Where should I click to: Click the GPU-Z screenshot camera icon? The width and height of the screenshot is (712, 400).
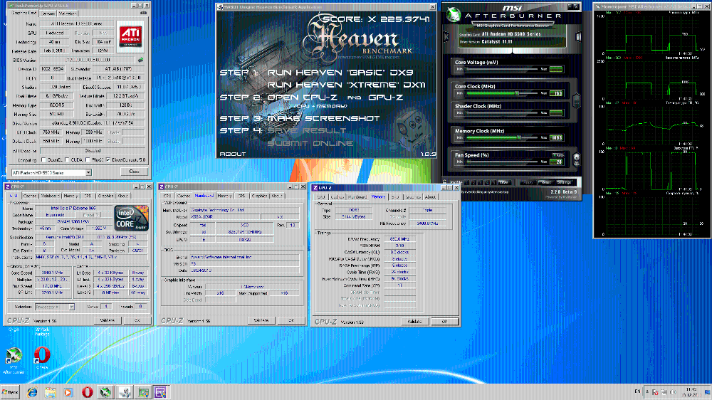pos(144,14)
